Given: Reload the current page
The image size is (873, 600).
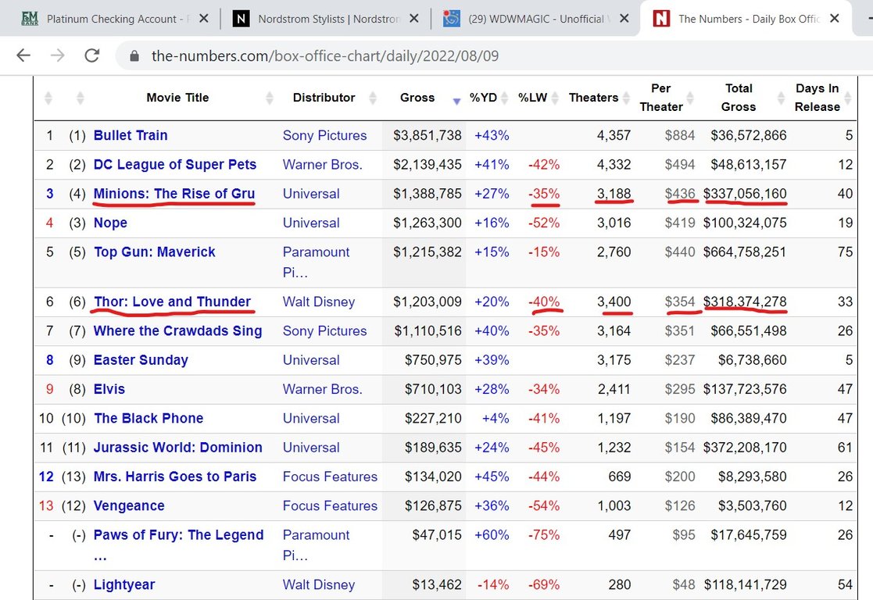Looking at the screenshot, I should pyautogui.click(x=92, y=55).
